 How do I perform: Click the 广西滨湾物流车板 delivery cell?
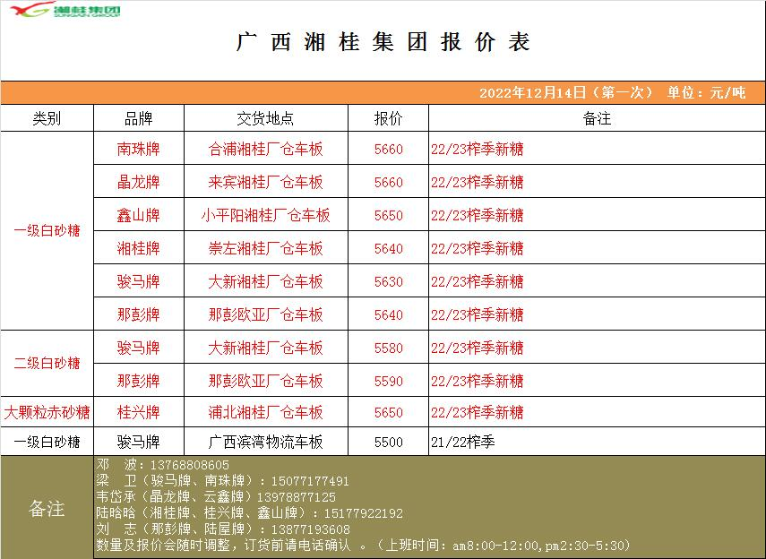pyautogui.click(x=265, y=443)
